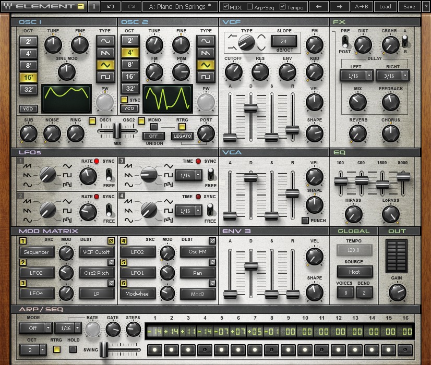This screenshot has width=431, height=365.
Task: Click sequencer step 4 button
Action: [205, 350]
